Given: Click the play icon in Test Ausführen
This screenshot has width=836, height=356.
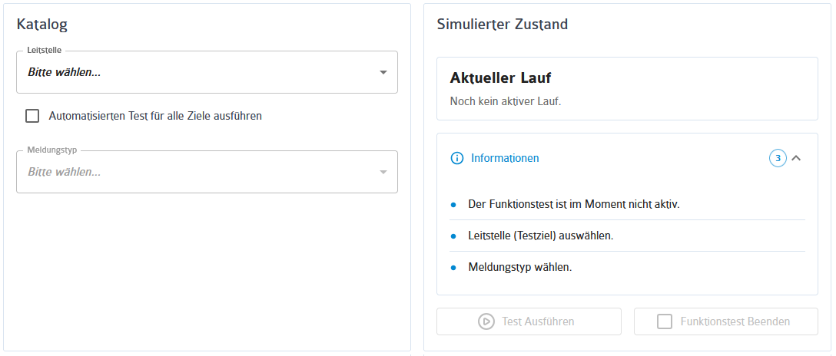Looking at the screenshot, I should 486,321.
